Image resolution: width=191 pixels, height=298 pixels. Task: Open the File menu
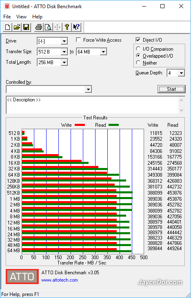(x=7, y=17)
